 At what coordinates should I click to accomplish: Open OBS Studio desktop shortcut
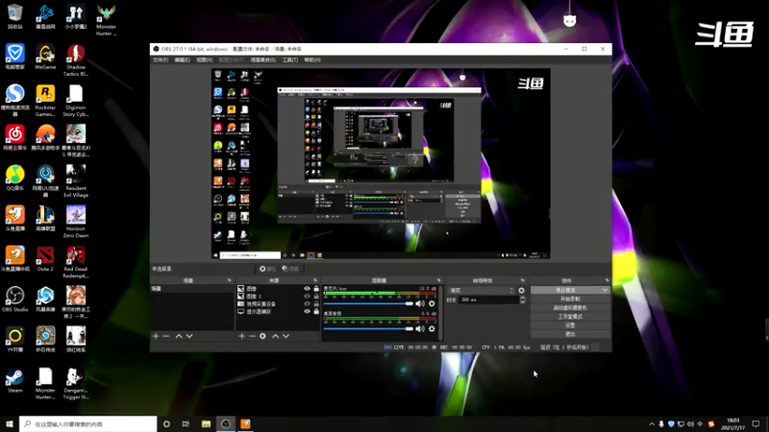point(14,300)
